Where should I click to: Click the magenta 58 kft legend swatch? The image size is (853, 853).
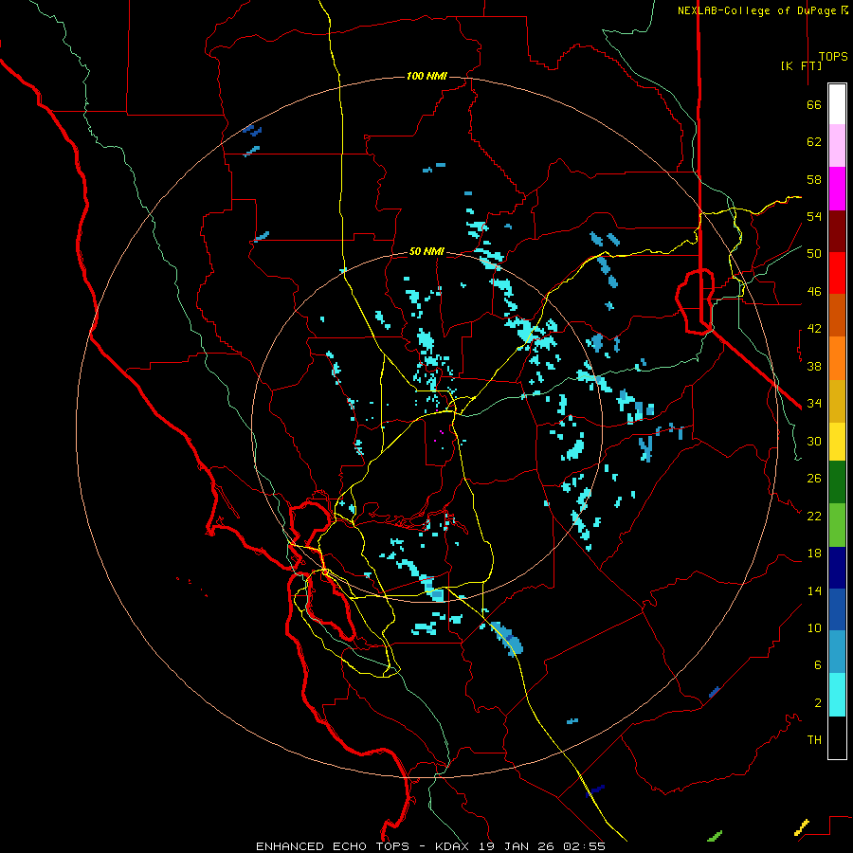pos(837,189)
